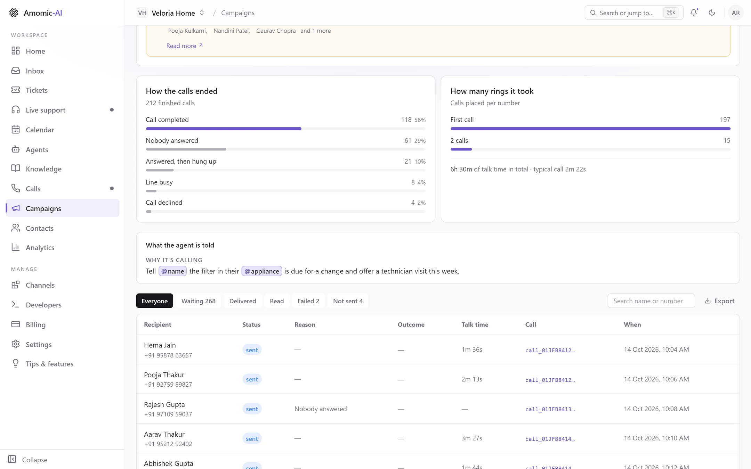The image size is (751, 469).
Task: Open the Settings gear icon
Action: pos(15,344)
